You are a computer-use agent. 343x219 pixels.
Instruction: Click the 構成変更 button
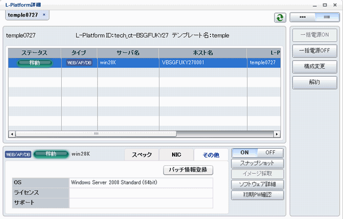314,66
